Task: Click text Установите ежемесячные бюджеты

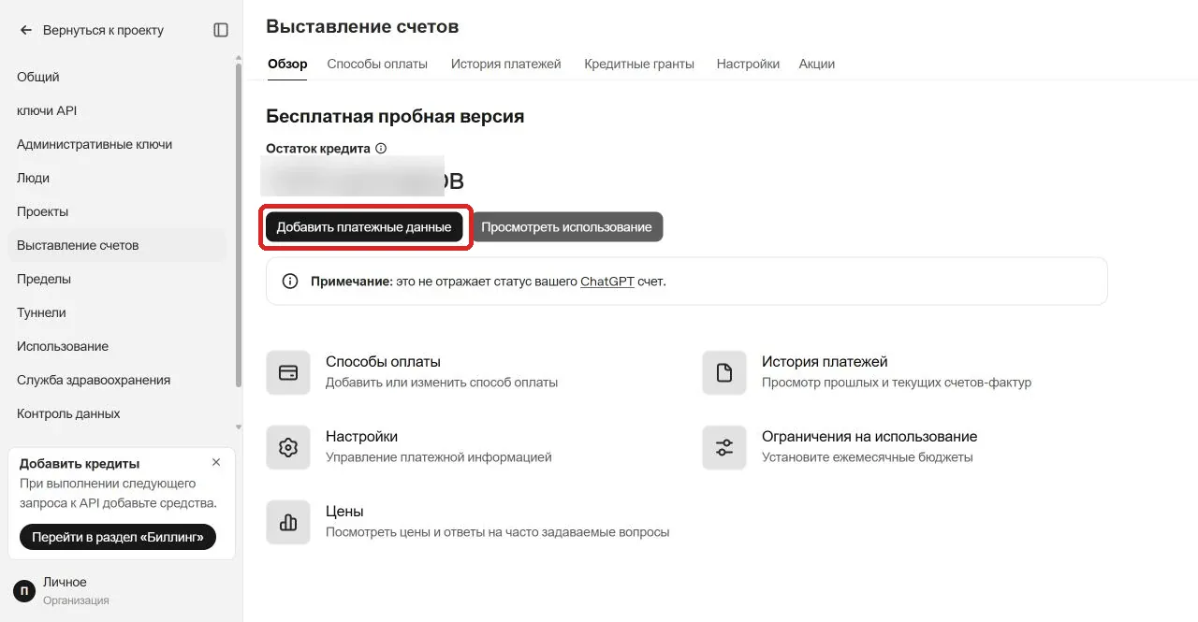Action: point(868,457)
